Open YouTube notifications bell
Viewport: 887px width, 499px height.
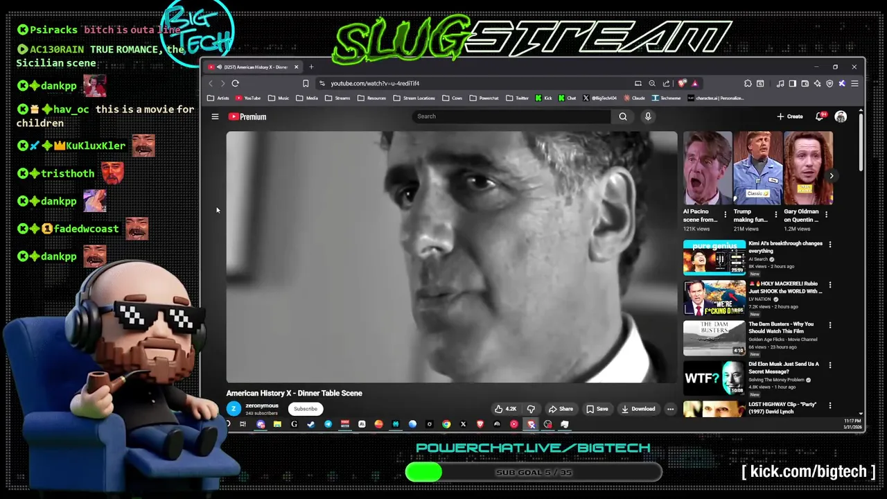[x=820, y=116]
